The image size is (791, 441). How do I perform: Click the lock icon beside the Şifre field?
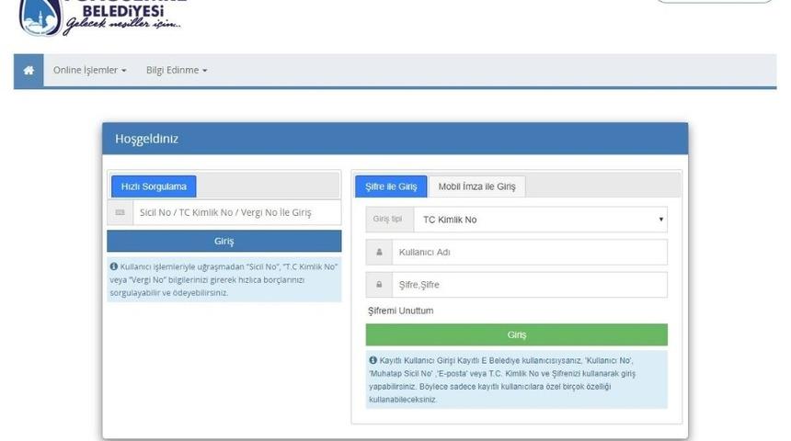(x=379, y=285)
